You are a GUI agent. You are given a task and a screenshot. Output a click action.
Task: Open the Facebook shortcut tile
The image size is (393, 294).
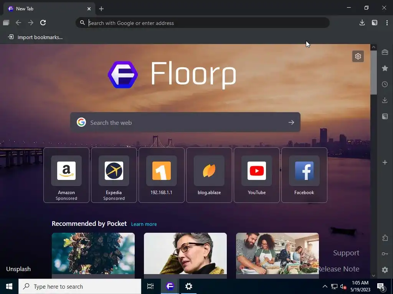coord(304,175)
